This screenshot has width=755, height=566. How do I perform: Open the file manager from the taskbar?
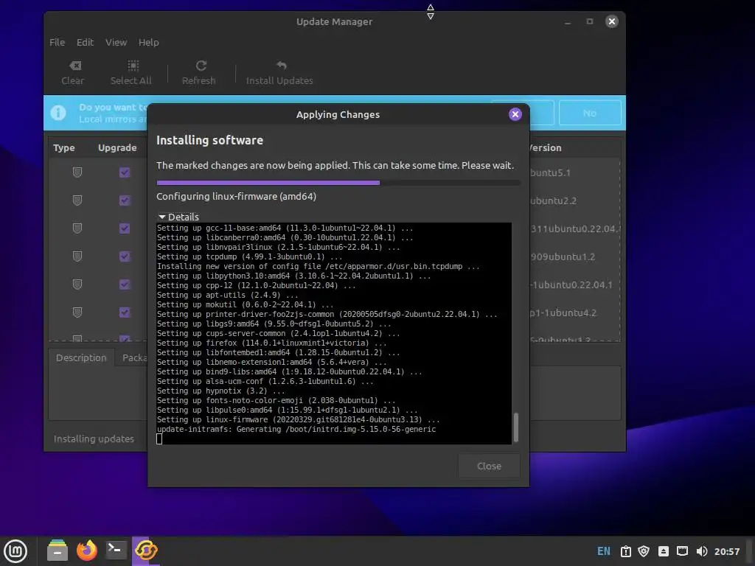point(58,550)
